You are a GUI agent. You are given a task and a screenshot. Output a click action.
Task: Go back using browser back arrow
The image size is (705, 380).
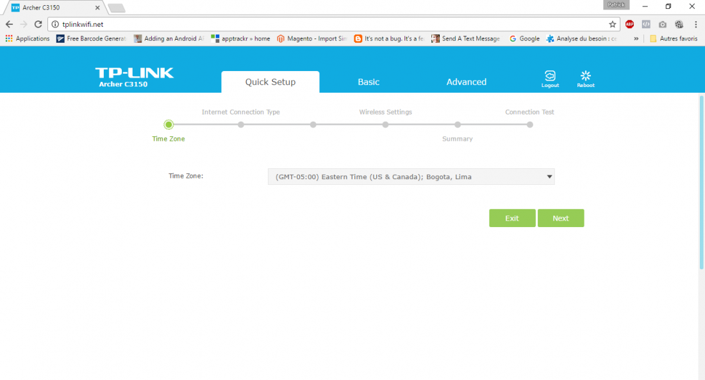coord(9,24)
